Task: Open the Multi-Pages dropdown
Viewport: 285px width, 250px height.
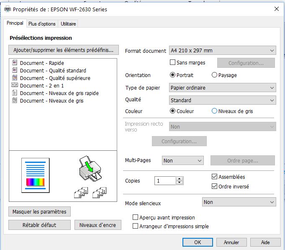Action: click(182, 160)
